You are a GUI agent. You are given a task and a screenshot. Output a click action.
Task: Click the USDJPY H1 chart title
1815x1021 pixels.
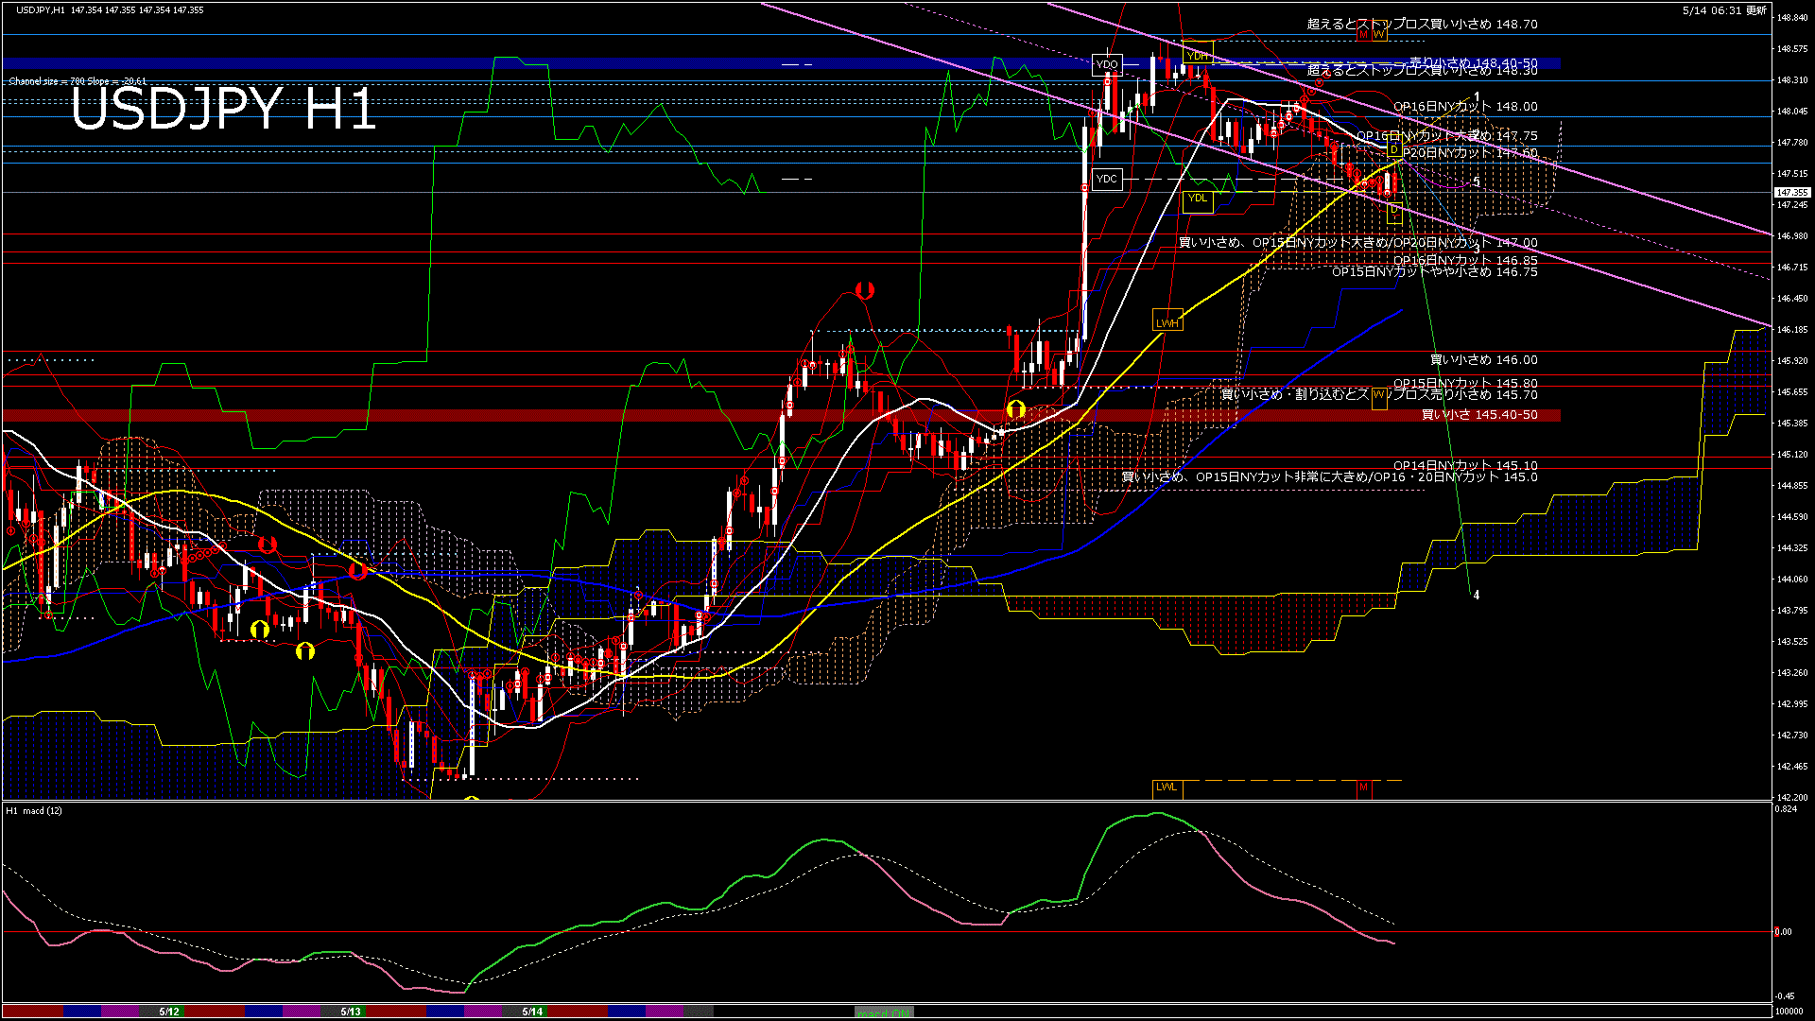click(223, 109)
